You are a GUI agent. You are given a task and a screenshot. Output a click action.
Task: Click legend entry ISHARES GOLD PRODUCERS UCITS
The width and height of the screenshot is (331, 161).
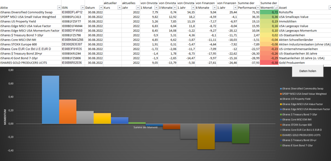[x=300, y=135]
